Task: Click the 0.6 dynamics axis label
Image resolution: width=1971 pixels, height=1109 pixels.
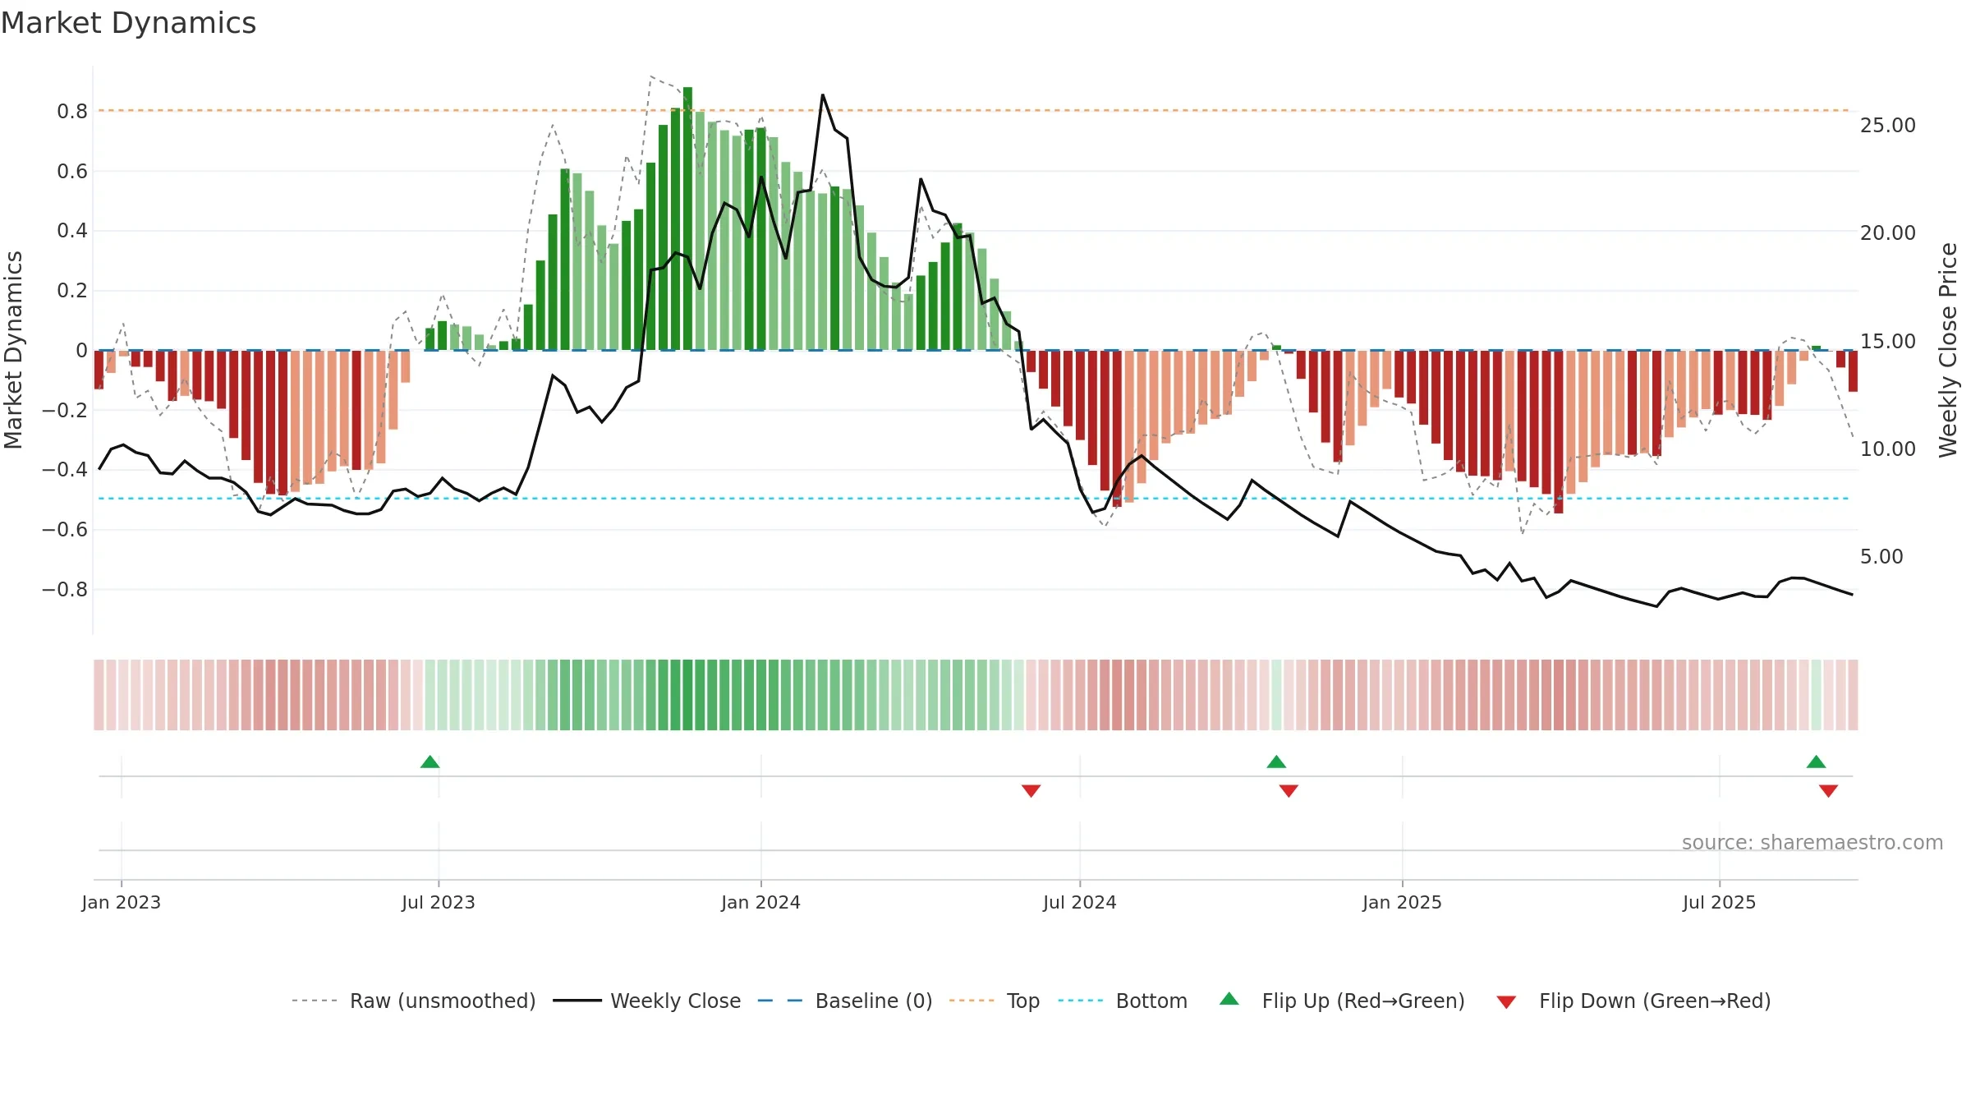Action: (x=72, y=172)
